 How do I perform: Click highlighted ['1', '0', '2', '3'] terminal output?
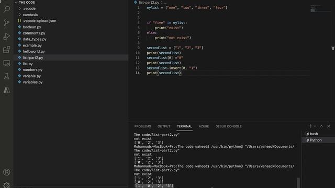click(x=154, y=186)
